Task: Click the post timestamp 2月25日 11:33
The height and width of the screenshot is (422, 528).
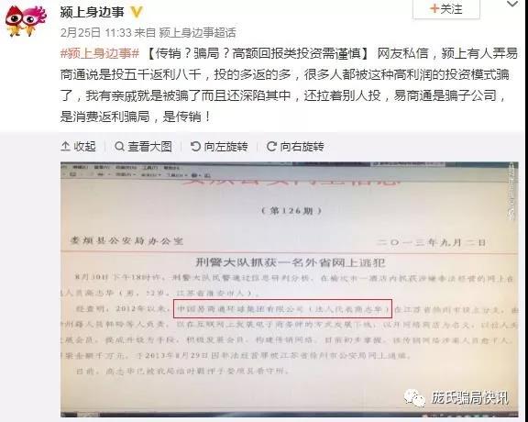Action: click(95, 33)
